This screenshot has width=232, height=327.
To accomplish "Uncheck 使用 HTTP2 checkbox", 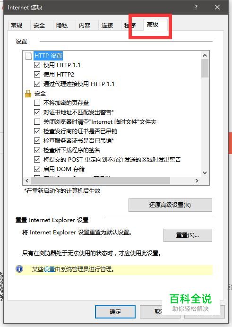I will click(x=37, y=75).
